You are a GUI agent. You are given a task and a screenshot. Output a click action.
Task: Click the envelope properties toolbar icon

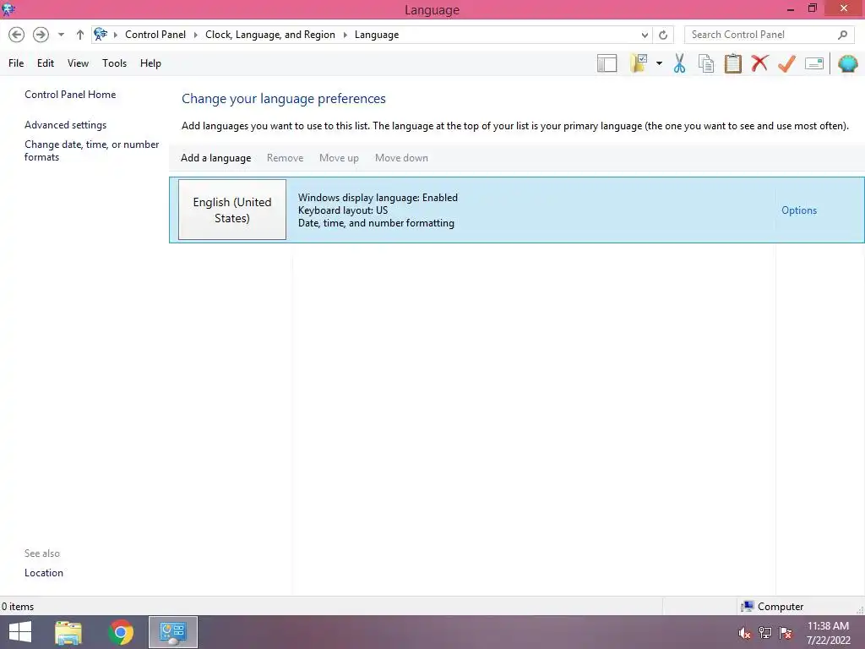point(814,63)
